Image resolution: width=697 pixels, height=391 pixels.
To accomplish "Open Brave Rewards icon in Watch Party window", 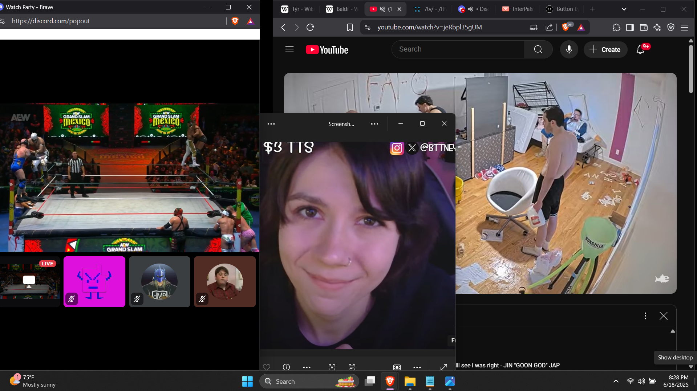I will click(250, 21).
